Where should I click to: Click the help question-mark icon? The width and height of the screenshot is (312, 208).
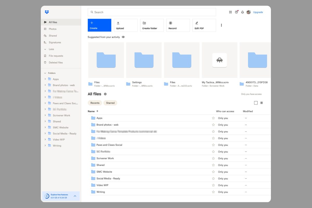(236, 12)
